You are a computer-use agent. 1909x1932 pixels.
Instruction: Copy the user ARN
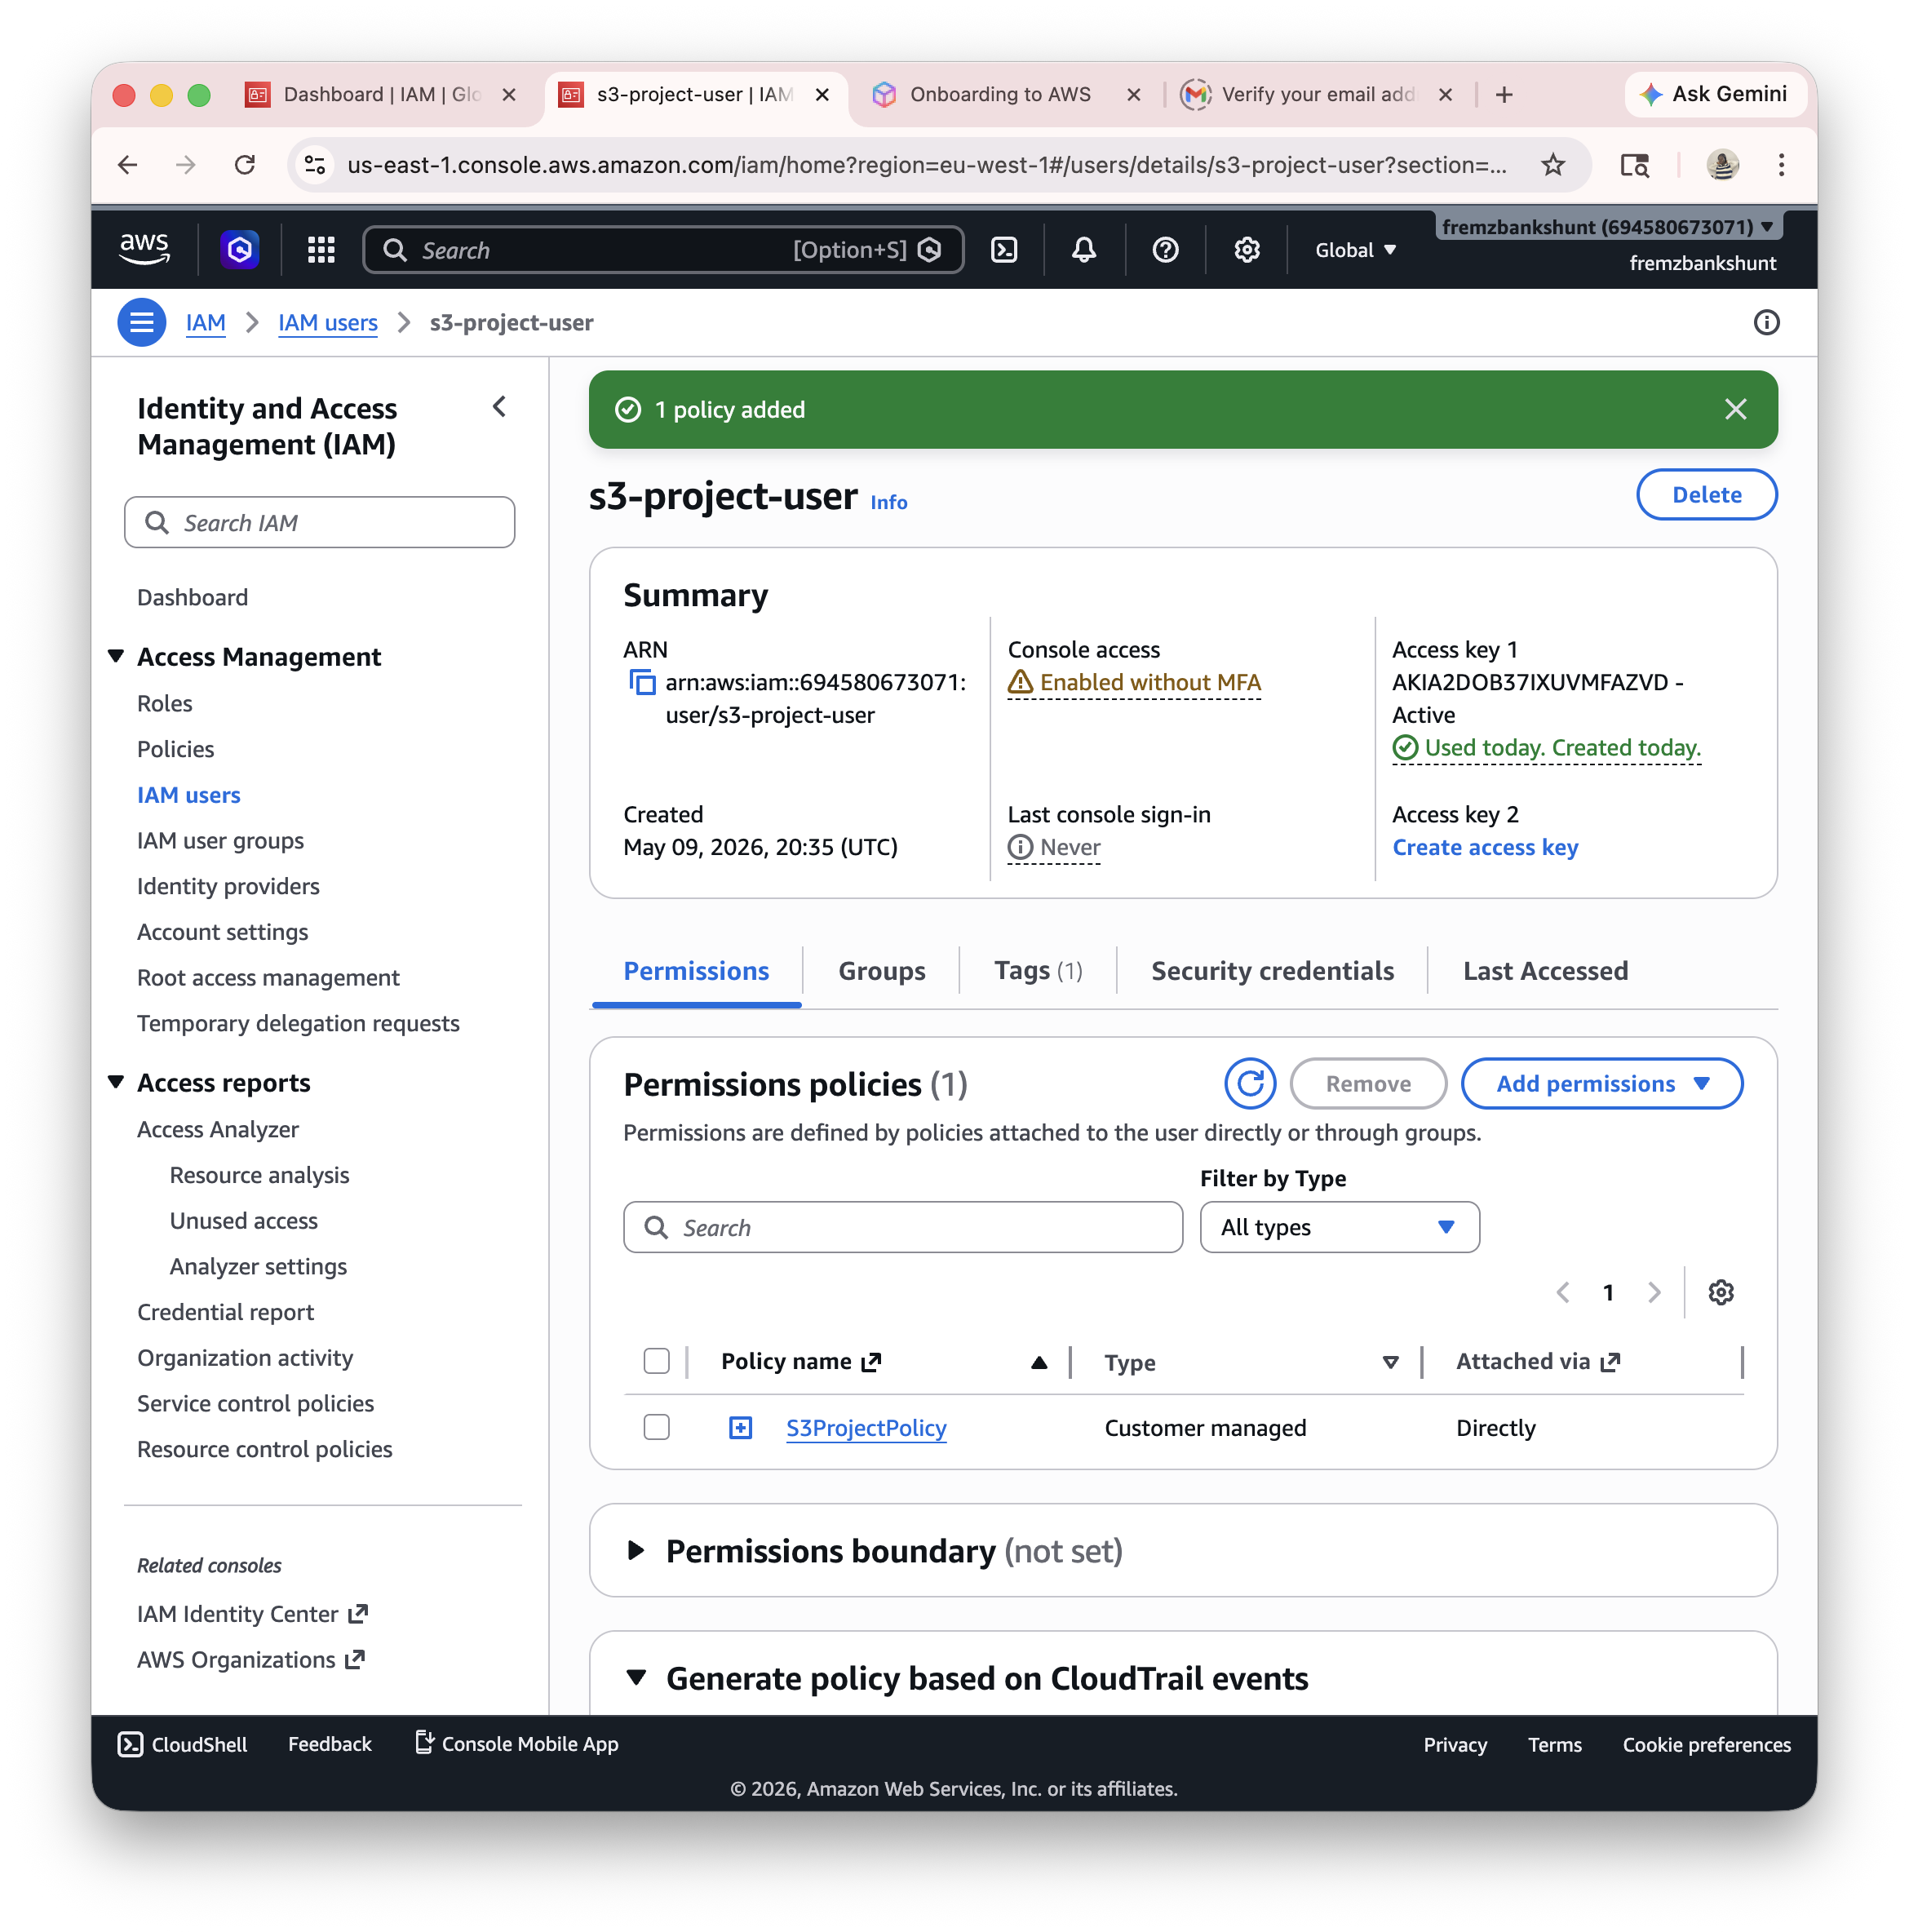coord(641,682)
